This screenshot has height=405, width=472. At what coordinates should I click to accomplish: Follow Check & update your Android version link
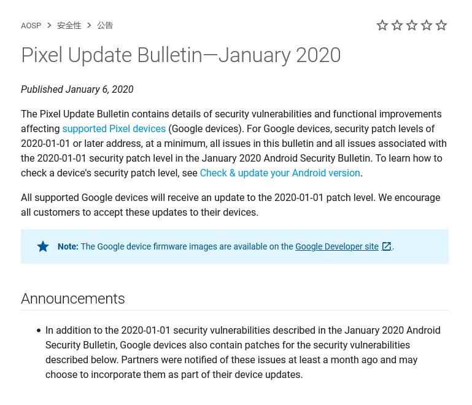280,173
